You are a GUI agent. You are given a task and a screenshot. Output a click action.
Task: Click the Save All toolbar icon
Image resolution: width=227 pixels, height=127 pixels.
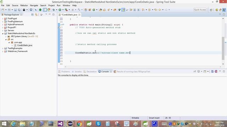(x=19, y=10)
